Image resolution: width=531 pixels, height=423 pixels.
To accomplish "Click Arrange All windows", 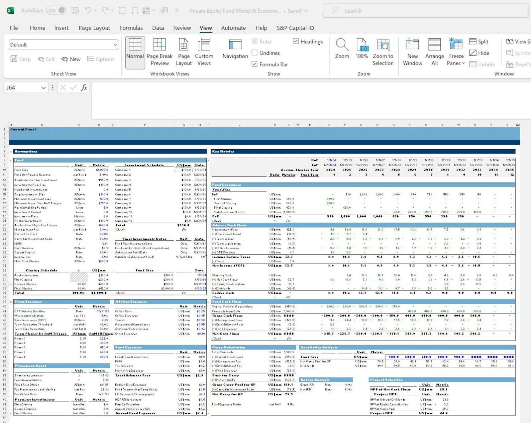I will [x=434, y=52].
